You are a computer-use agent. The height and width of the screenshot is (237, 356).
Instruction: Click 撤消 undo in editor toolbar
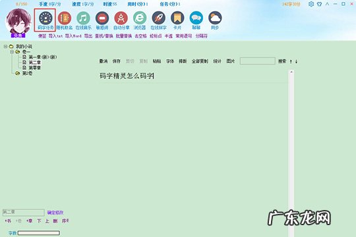click(x=104, y=61)
